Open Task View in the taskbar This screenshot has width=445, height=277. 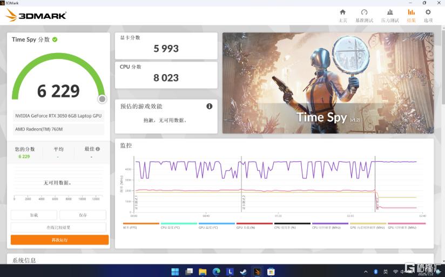click(188, 272)
